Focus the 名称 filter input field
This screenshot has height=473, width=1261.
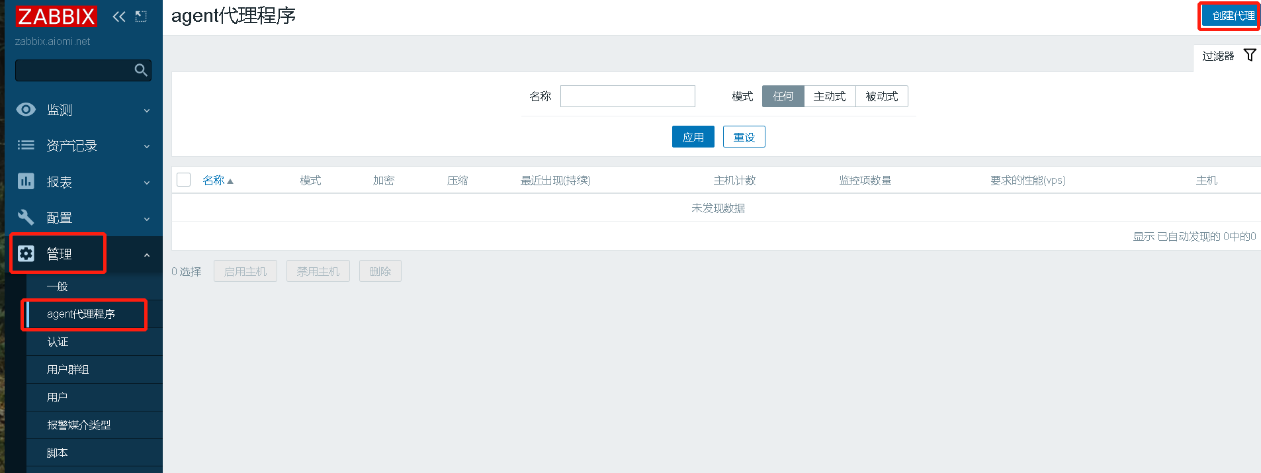(x=628, y=97)
